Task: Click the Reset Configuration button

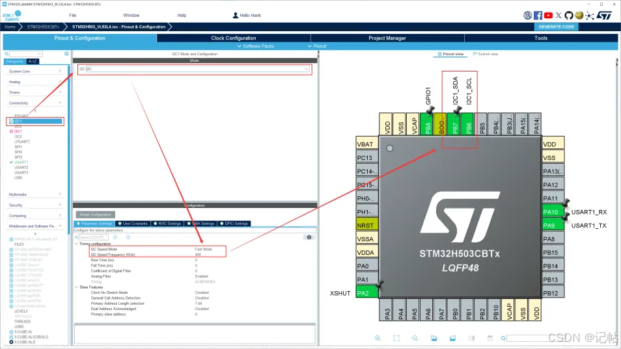Action: pos(96,214)
